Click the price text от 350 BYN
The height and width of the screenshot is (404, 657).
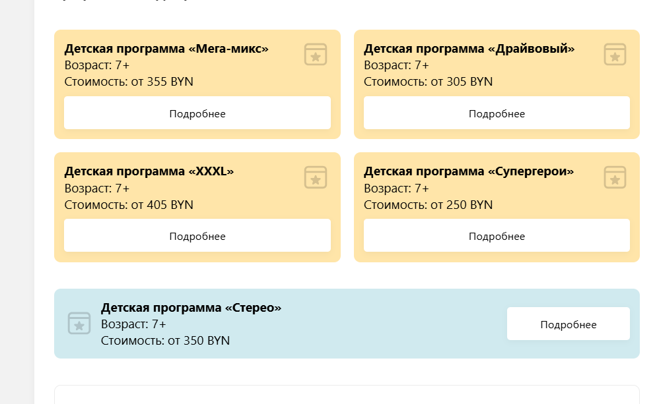(198, 341)
